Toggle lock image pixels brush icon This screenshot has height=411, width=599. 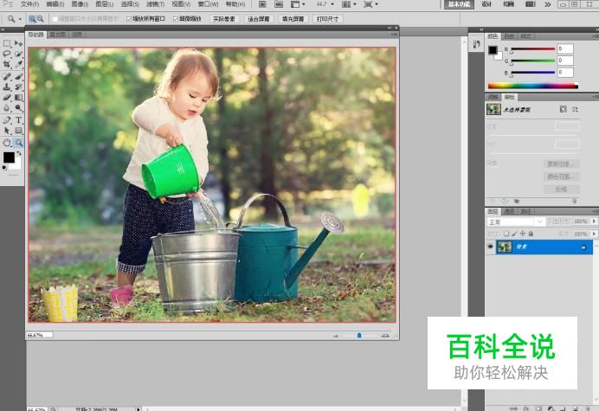click(x=514, y=234)
